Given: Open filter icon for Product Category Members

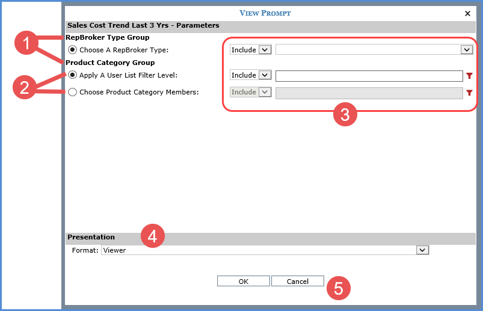Looking at the screenshot, I should [x=469, y=93].
